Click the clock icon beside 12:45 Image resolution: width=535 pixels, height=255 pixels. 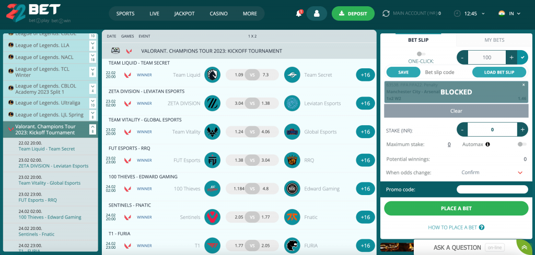click(457, 14)
